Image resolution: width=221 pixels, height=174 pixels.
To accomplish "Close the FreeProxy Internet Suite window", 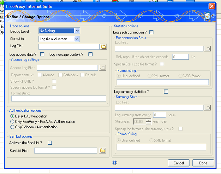I will [x=212, y=6].
